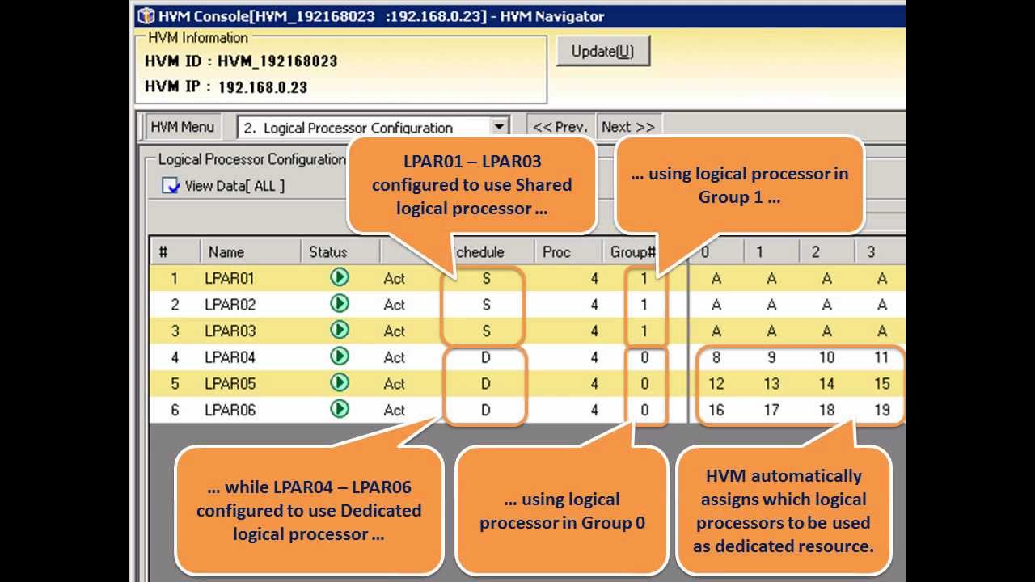Viewport: 1035px width, 582px height.
Task: Click the HVM IP value 192.168.0.23
Action: [263, 86]
